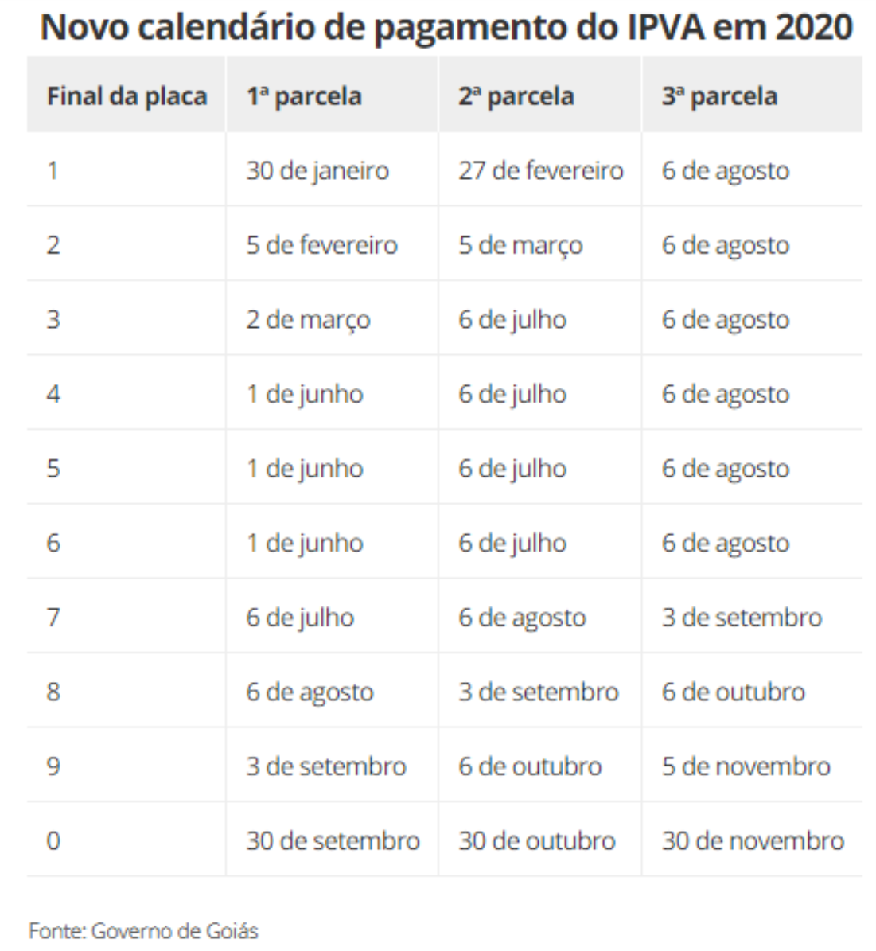Click plate ending number 0 cell
876x951 pixels.
click(53, 840)
